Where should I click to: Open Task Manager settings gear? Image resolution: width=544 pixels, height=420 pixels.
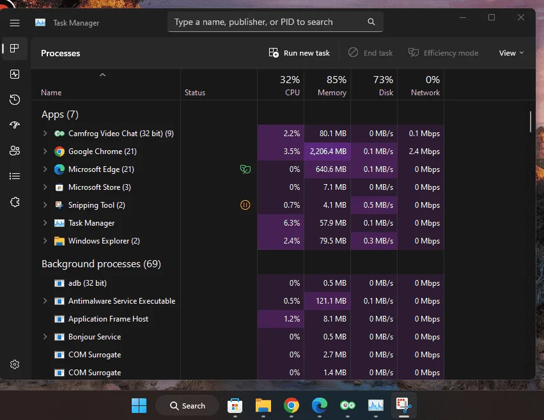tap(15, 364)
